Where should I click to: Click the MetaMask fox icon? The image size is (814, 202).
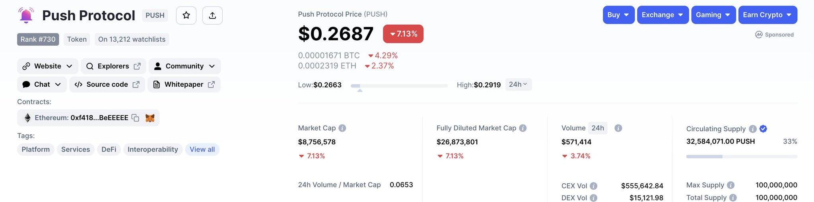coord(150,118)
